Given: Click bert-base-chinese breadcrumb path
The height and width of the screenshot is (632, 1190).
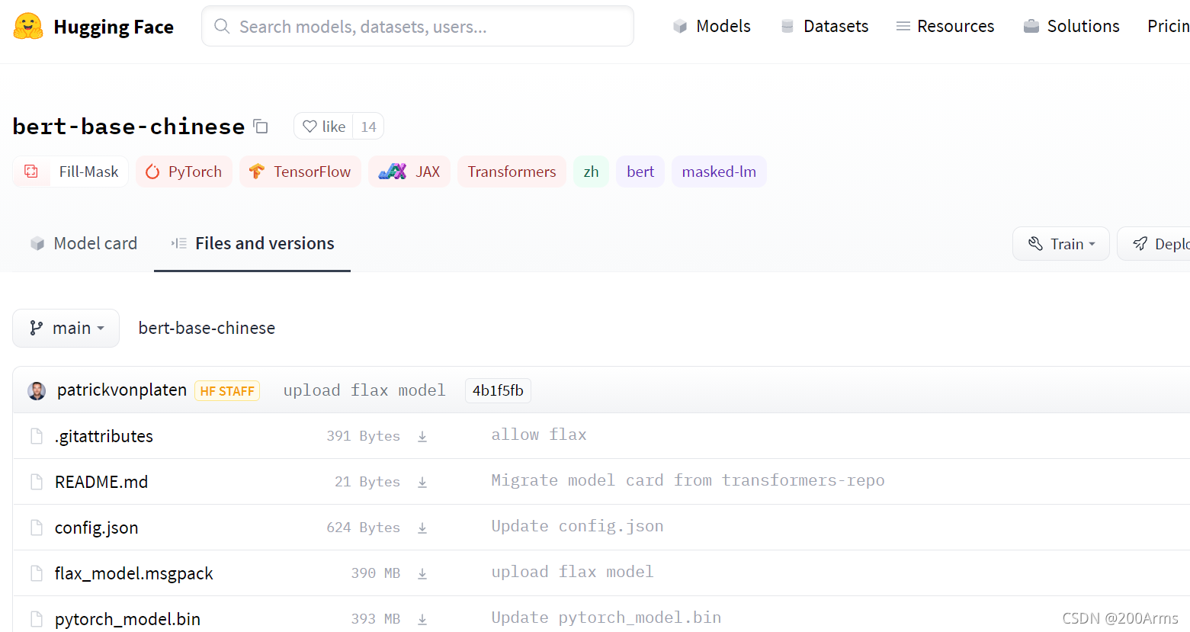Looking at the screenshot, I should pos(207,328).
